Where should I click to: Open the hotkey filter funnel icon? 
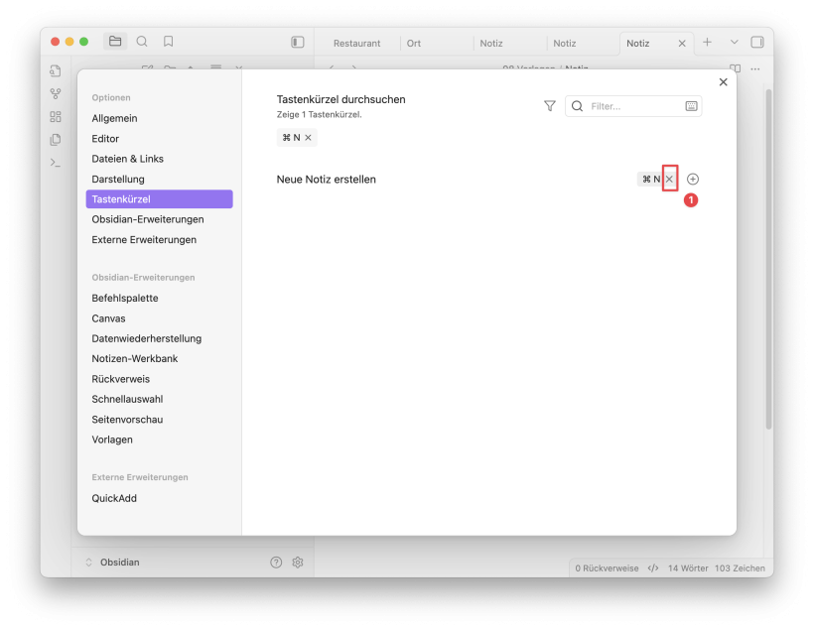550,106
